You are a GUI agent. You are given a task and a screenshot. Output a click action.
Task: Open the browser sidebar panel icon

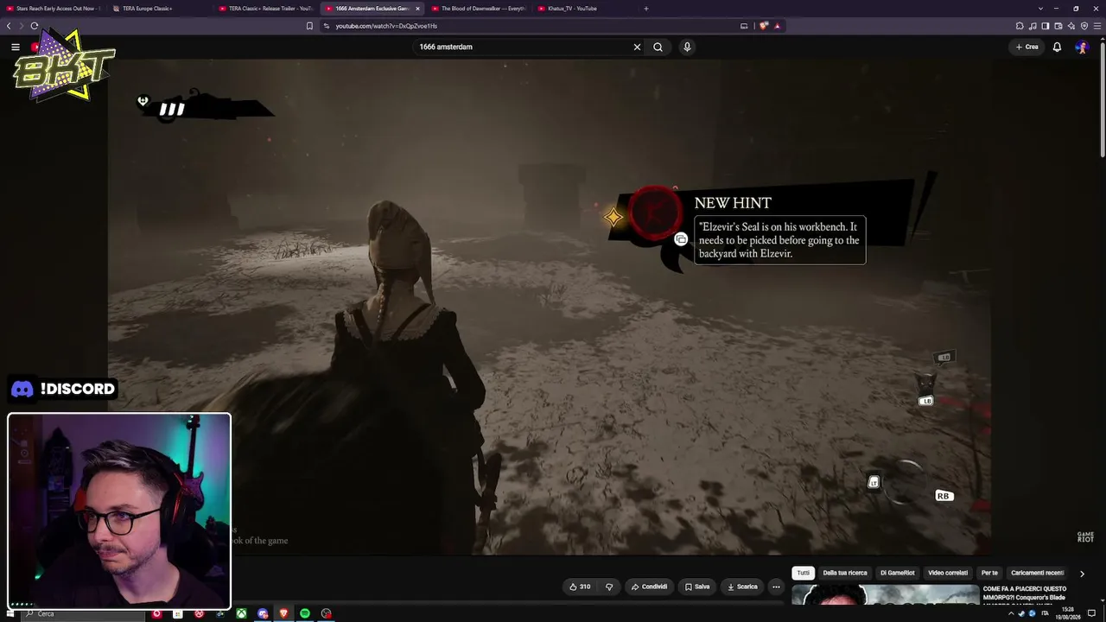coord(1046,26)
